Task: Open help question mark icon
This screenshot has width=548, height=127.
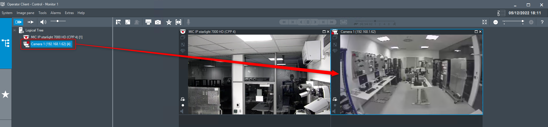Action: tap(542, 22)
